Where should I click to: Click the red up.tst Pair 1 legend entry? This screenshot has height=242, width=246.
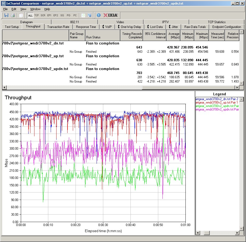pyautogui.click(x=217, y=102)
